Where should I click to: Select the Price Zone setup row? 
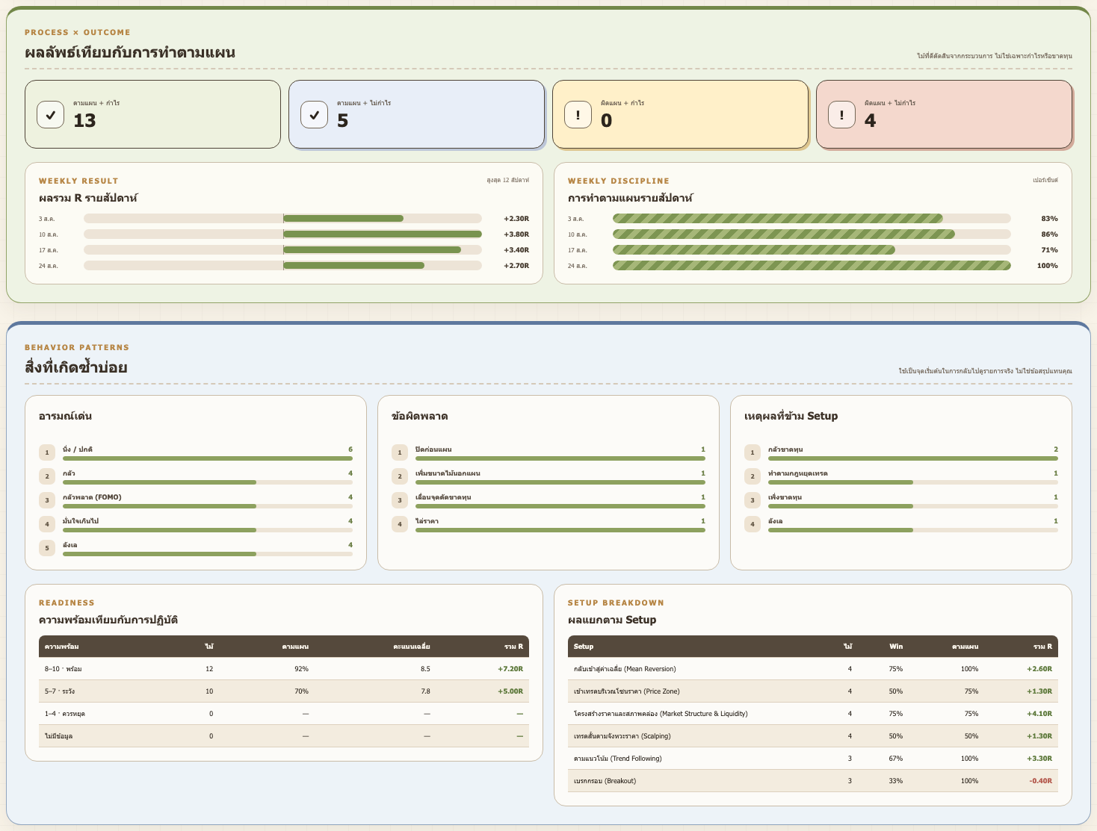coord(813,691)
